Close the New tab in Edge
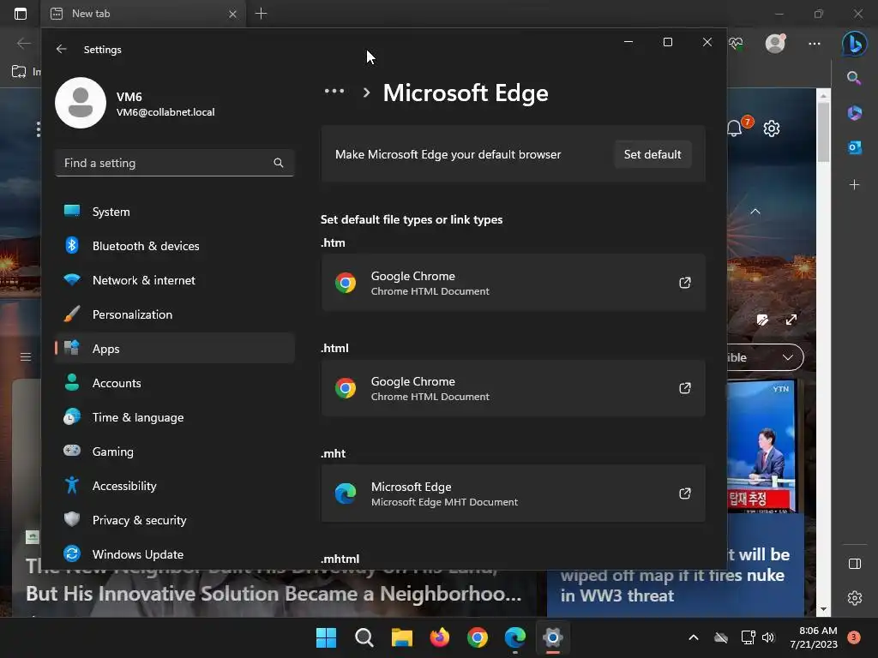 point(233,14)
